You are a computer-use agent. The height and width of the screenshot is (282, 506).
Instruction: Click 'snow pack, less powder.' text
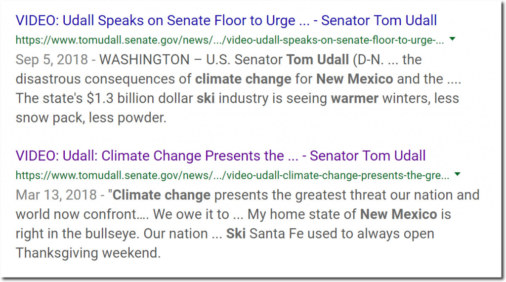91,118
